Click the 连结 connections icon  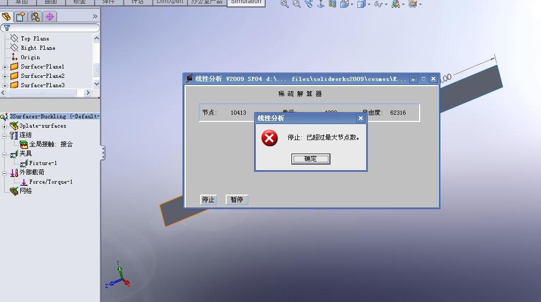14,135
